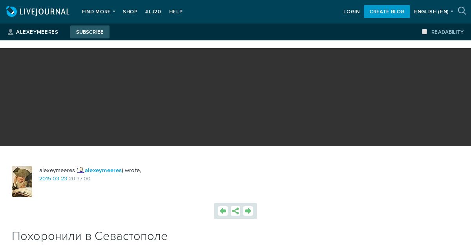
Task: Open the #LJ20 menu item
Action: (153, 12)
